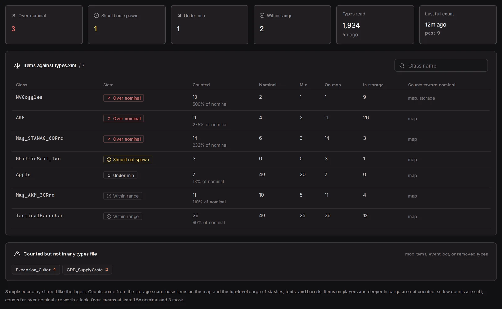Open the Last full count card
502x309 pixels.
pos(458,24)
